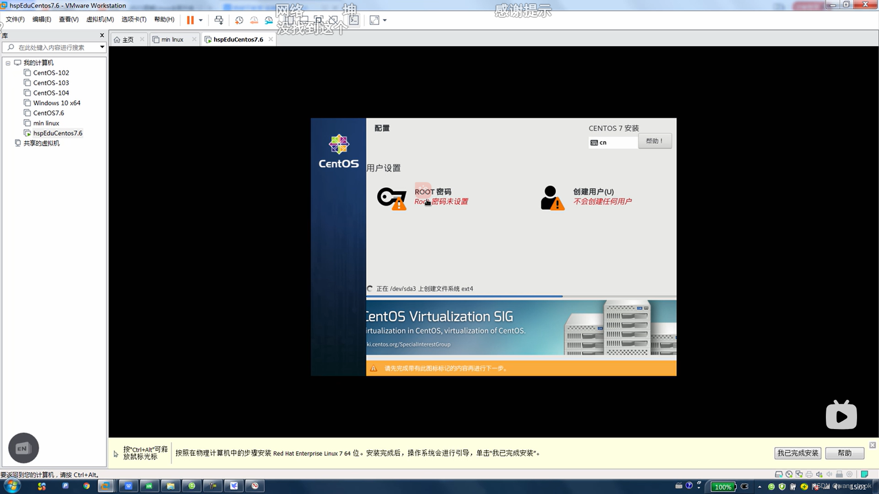Pause the virtual machine with the toolbar button

coord(190,20)
